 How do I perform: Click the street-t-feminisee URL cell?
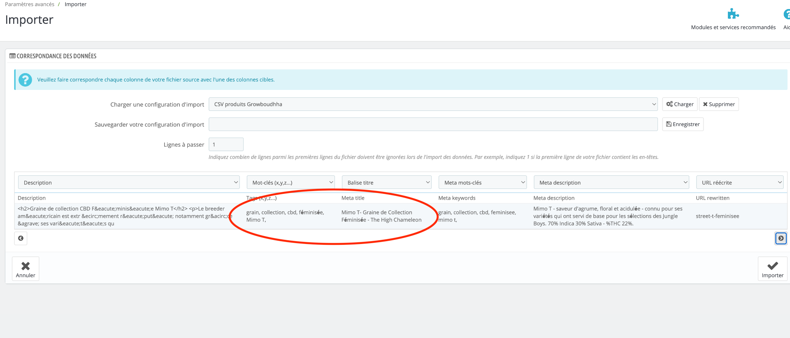[x=717, y=216]
